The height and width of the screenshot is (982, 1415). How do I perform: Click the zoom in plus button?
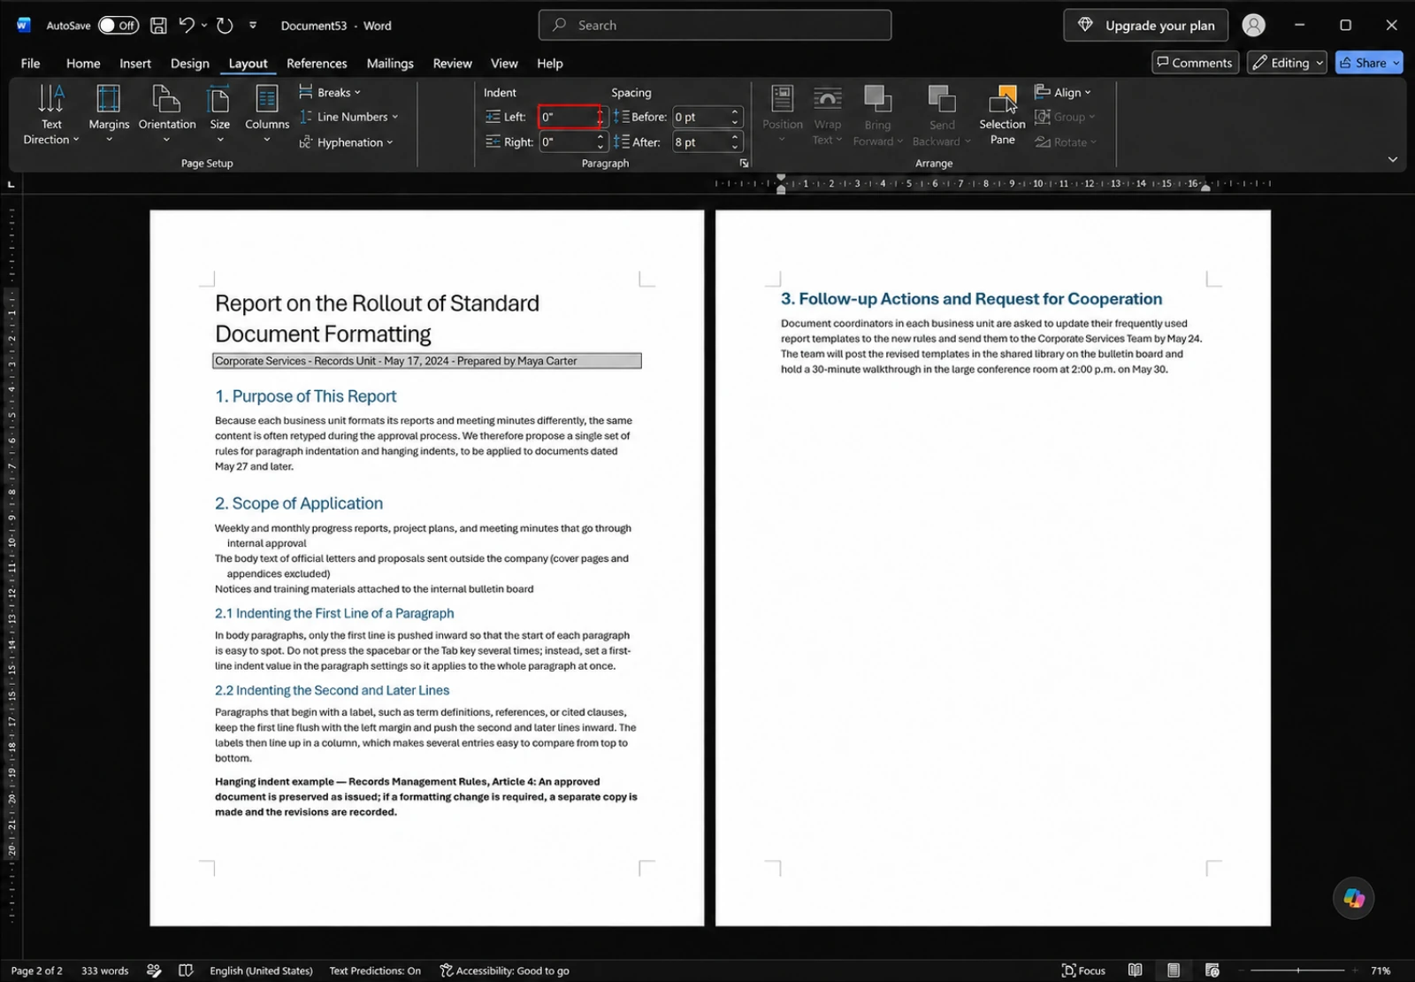tap(1354, 970)
